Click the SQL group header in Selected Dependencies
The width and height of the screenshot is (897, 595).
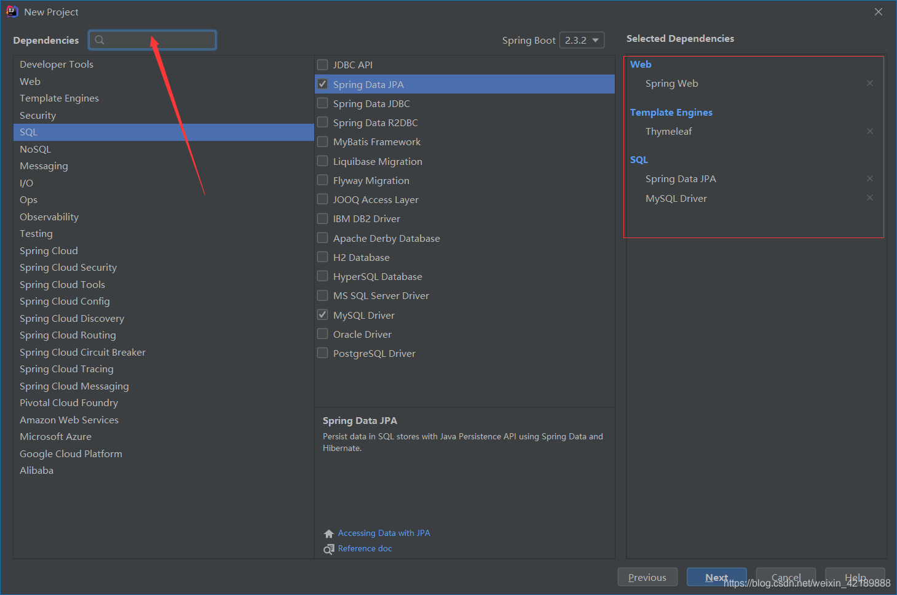(x=639, y=159)
